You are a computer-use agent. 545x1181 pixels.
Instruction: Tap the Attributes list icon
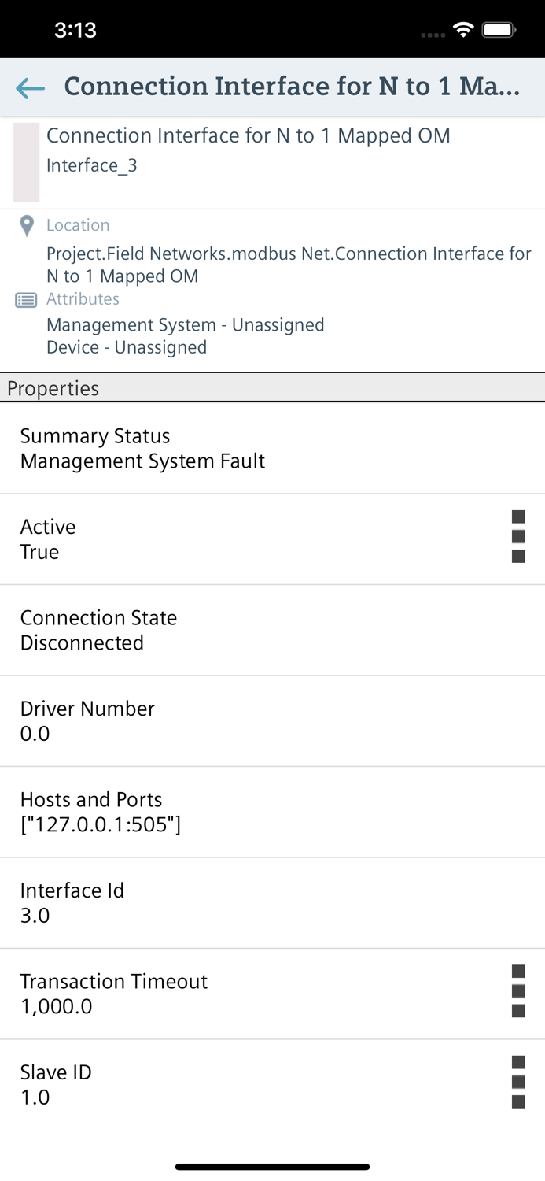[26, 300]
